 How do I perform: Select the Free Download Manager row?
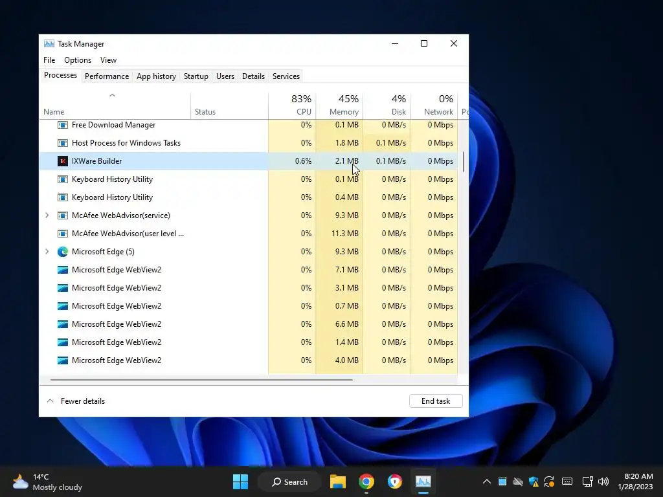click(249, 125)
